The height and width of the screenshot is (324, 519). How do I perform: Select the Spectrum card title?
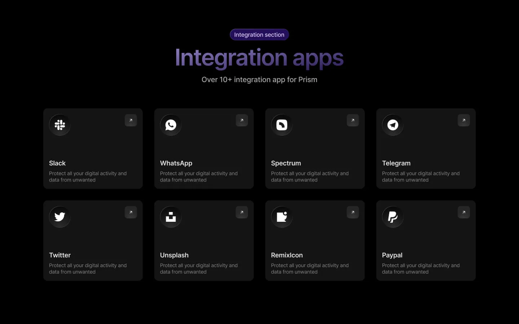(x=286, y=163)
